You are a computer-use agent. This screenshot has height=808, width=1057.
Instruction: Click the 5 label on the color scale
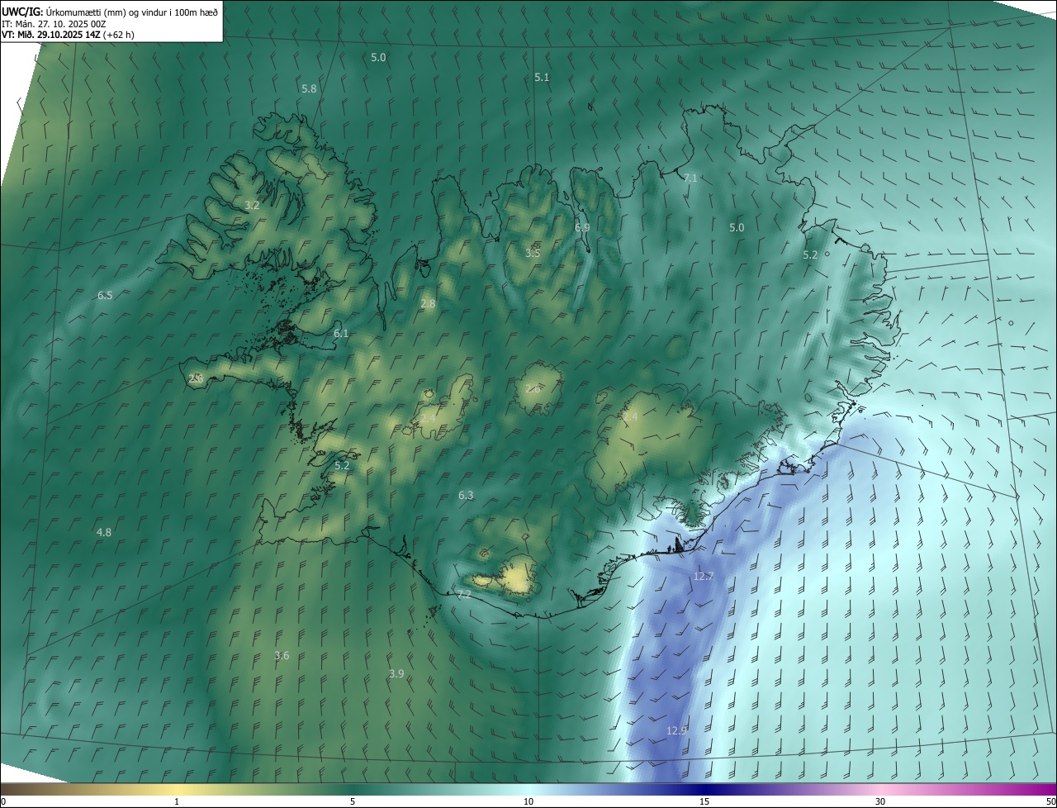pyautogui.click(x=353, y=801)
